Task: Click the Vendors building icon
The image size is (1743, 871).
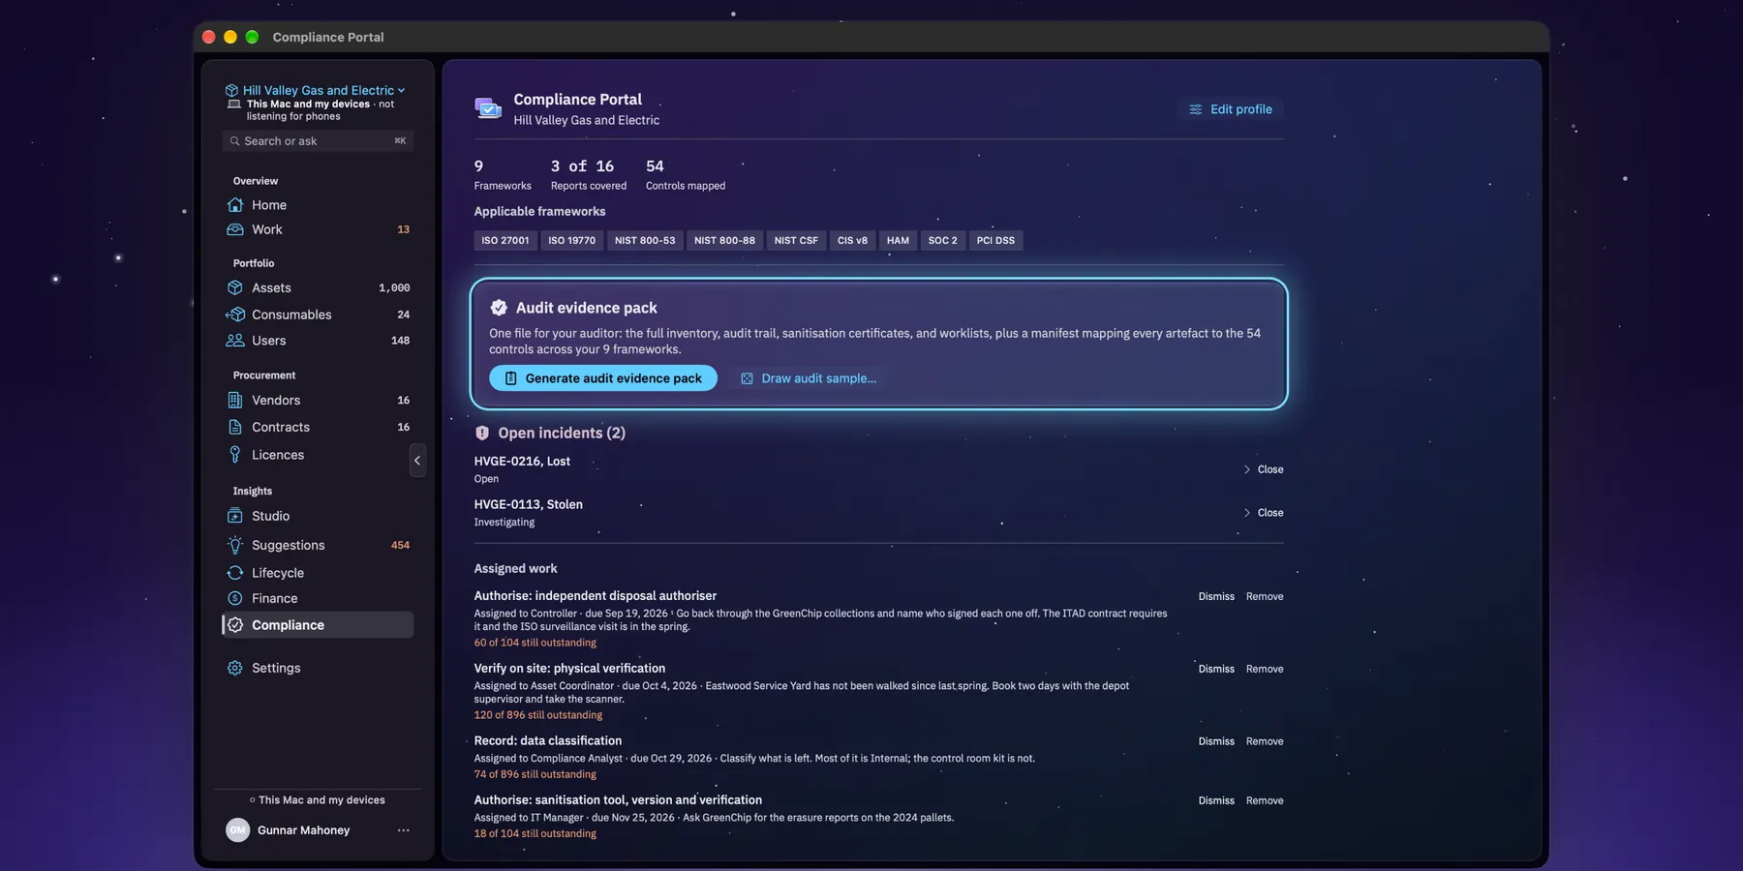Action: 234,400
